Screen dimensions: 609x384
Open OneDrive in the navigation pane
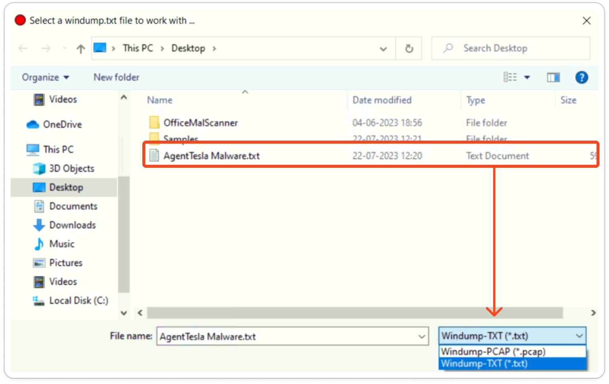[x=62, y=125]
